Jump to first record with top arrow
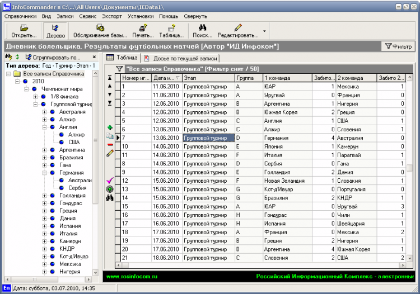Screen dimensions: 420x294 pyautogui.click(x=110, y=78)
